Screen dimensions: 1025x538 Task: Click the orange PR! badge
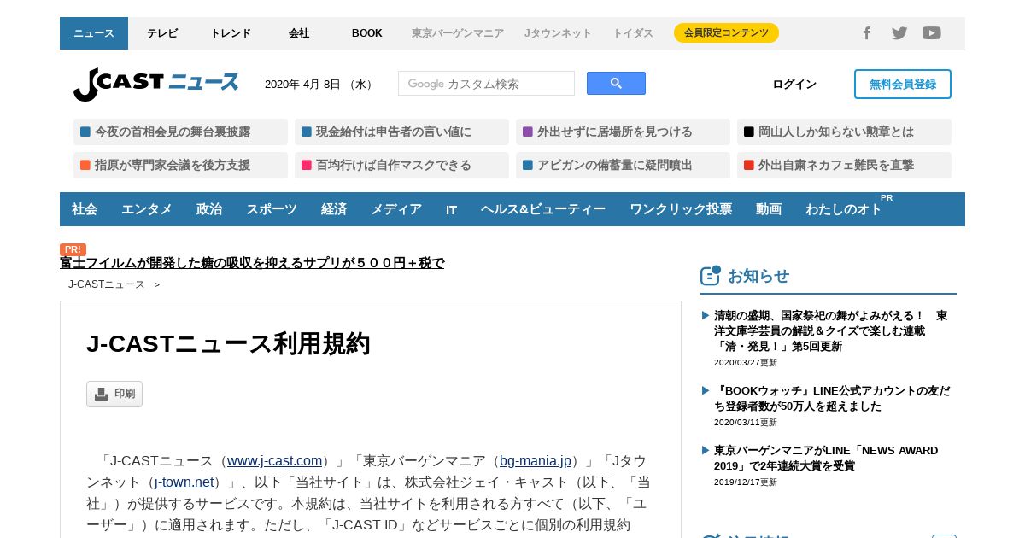[73, 249]
